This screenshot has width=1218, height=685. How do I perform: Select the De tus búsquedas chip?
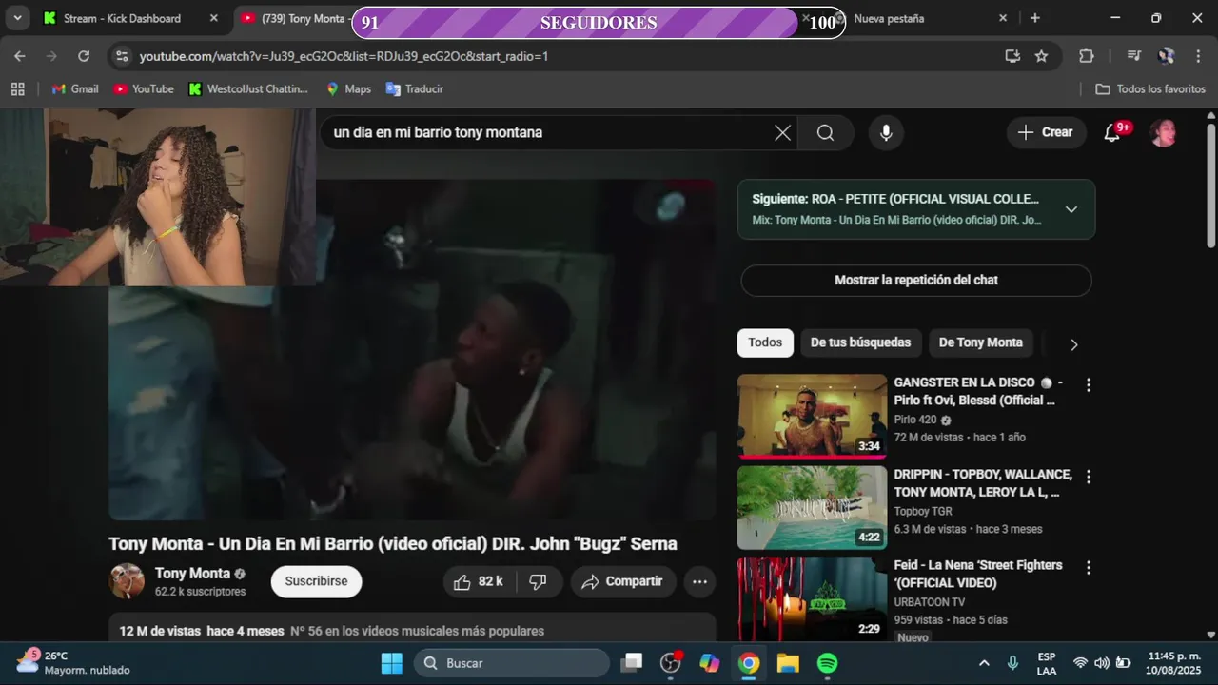click(x=860, y=342)
